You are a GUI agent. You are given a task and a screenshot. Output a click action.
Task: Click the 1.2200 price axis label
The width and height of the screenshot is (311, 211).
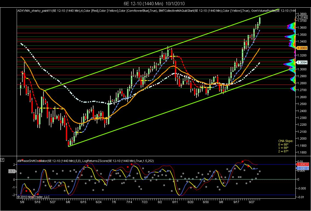click(302, 125)
